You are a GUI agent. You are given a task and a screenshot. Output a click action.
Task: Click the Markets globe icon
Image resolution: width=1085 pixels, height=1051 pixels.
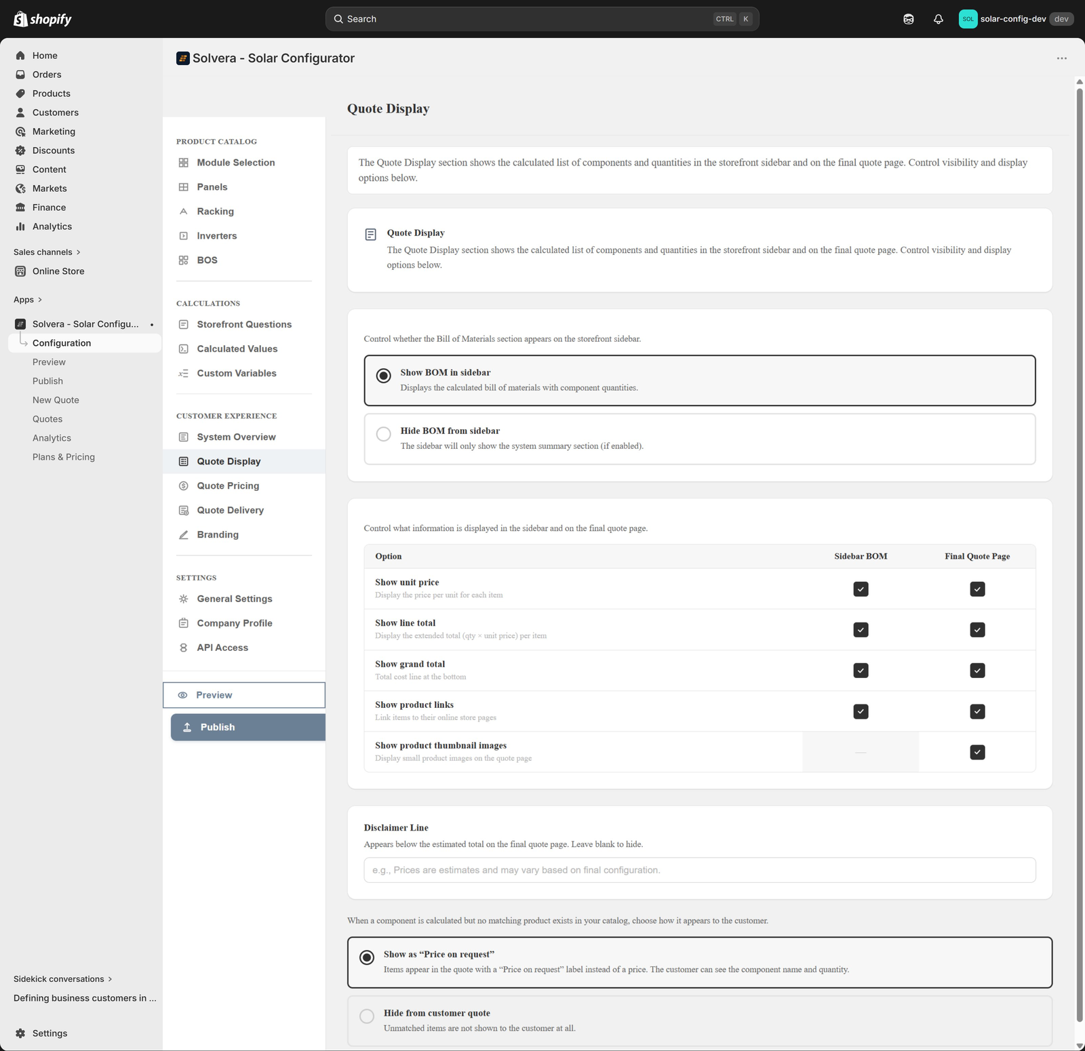(20, 189)
